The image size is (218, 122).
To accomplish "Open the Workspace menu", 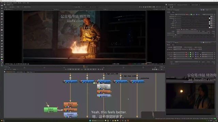I will coord(10,3).
